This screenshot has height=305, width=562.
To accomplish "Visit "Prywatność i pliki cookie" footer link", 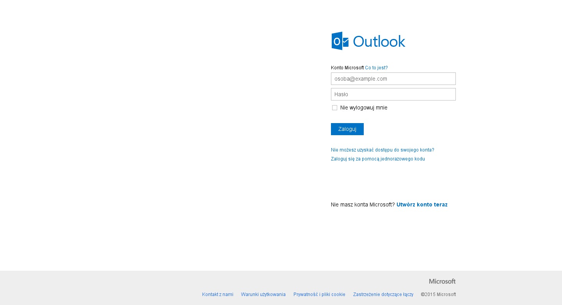I will (x=319, y=294).
